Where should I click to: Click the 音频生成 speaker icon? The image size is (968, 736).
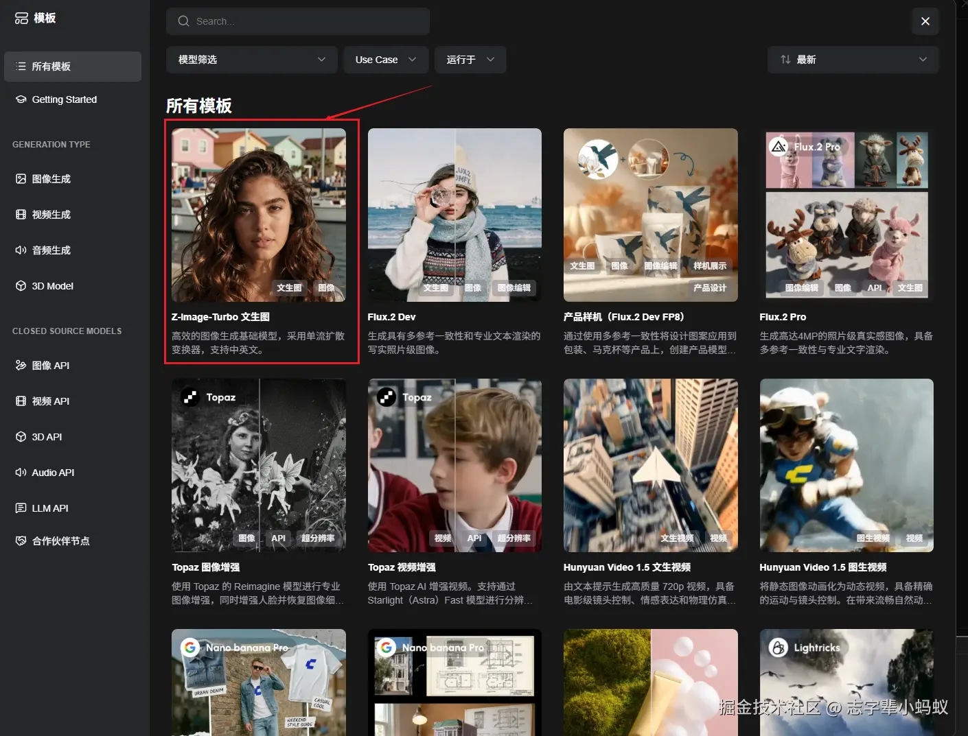[21, 250]
